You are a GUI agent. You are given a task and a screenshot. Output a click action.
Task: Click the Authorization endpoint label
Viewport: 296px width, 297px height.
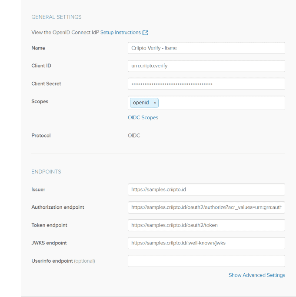coord(57,207)
